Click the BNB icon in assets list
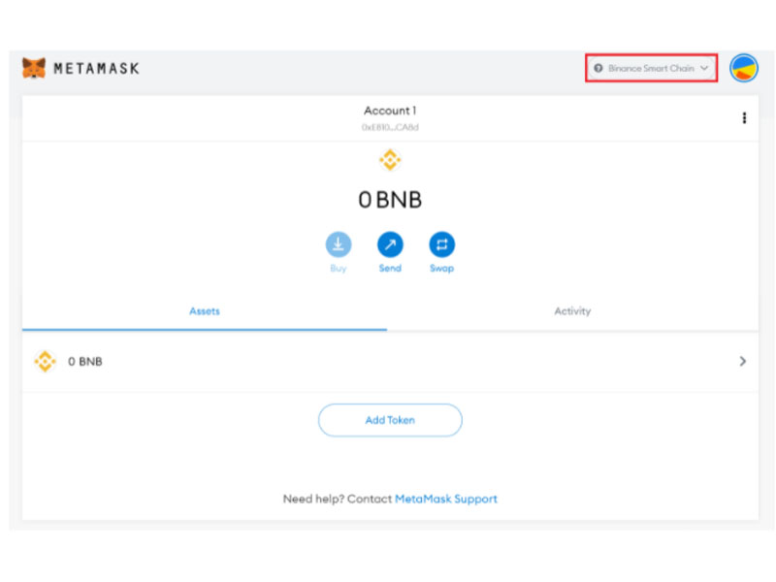Screen dimensions: 776x582 [x=45, y=361]
